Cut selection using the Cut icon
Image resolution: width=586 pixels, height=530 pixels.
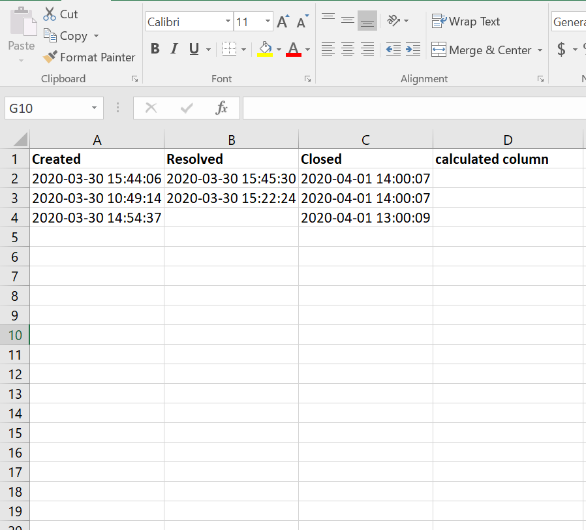50,14
